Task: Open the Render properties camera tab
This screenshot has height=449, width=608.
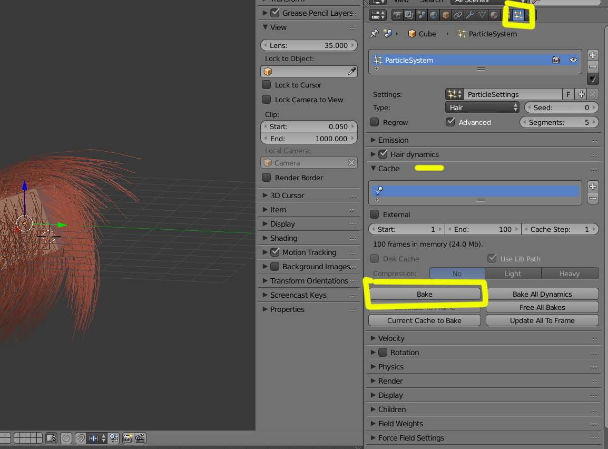Action: click(x=398, y=15)
